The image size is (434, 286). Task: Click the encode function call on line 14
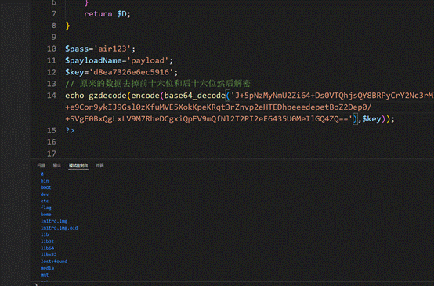(145, 96)
